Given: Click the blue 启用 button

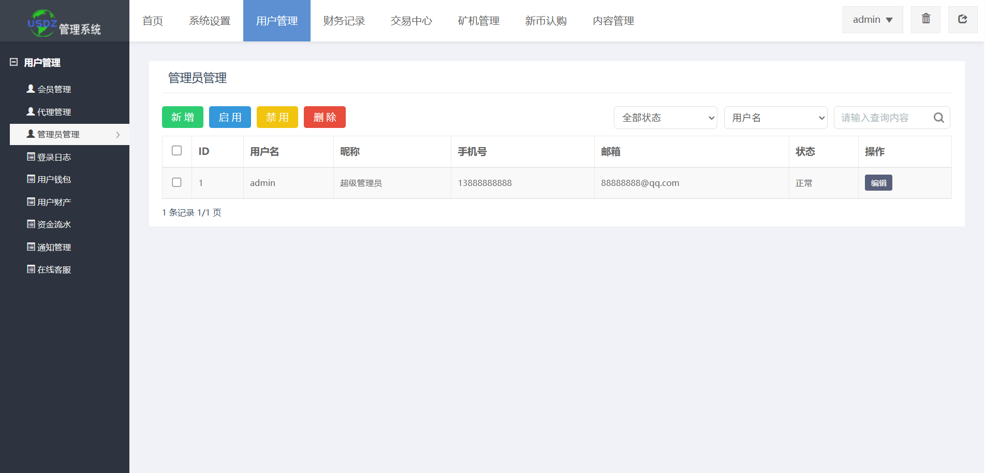Looking at the screenshot, I should 230,117.
